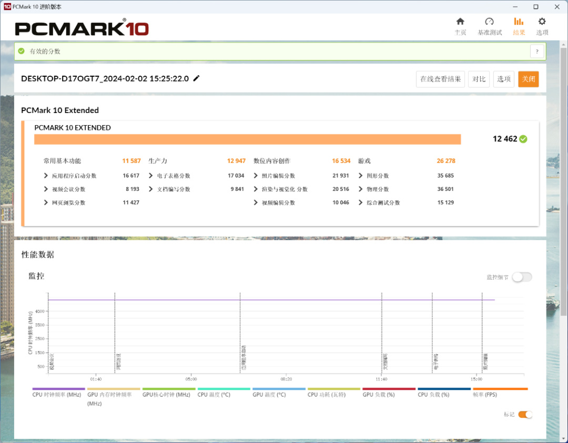Click the green check beside score 12 462
Image resolution: width=568 pixels, height=443 pixels.
tap(523, 139)
